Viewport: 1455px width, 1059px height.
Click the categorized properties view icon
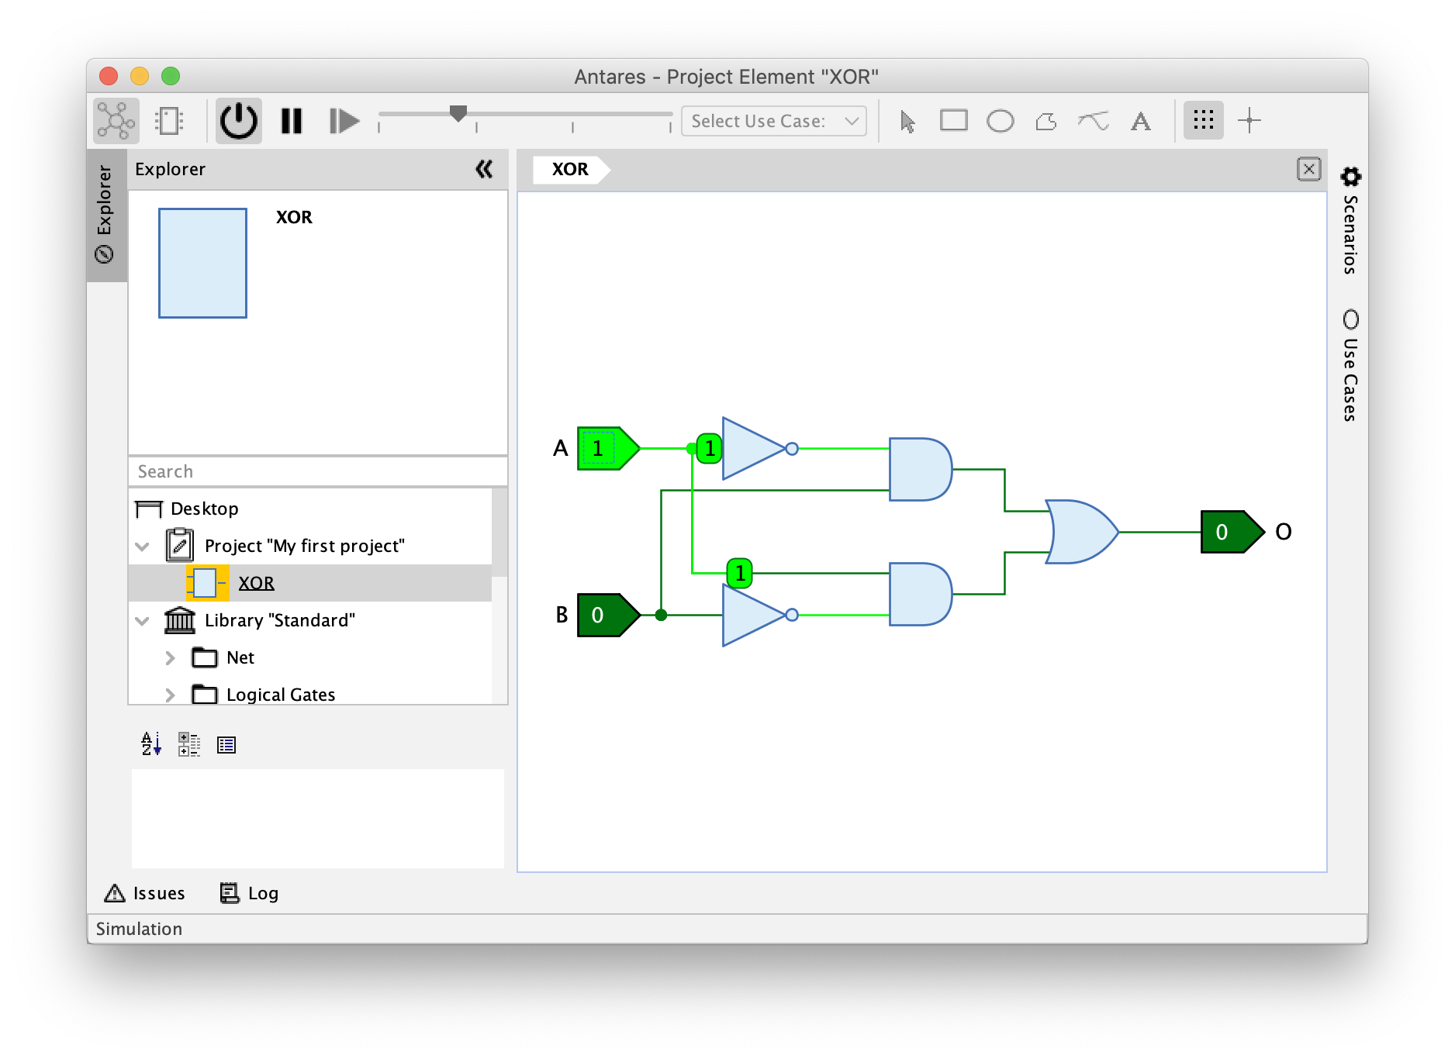point(189,744)
